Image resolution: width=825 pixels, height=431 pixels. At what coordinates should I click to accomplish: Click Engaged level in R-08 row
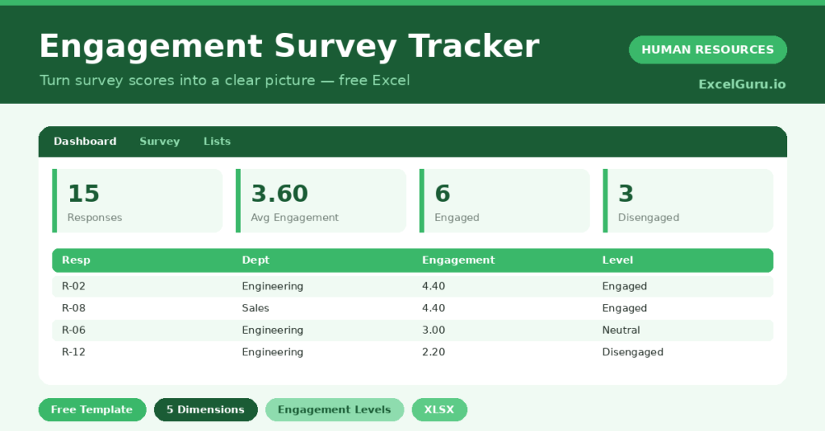(x=624, y=308)
